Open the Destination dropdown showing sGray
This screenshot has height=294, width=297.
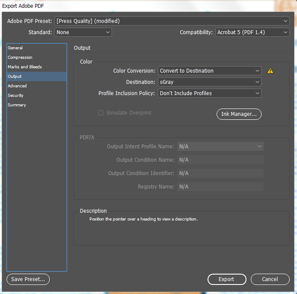(210, 82)
